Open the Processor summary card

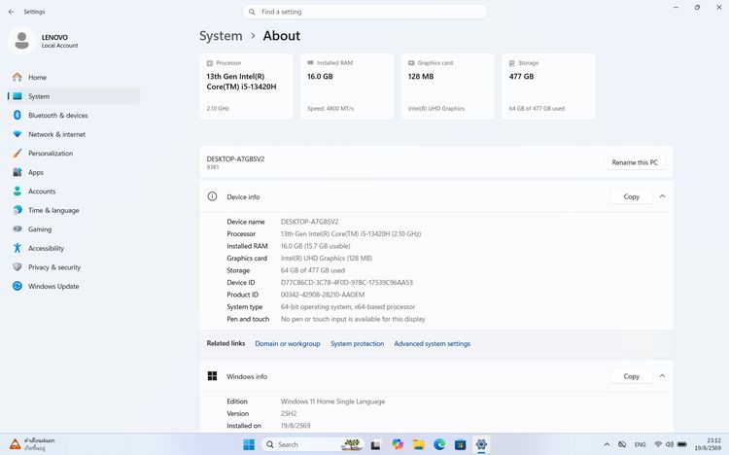(x=247, y=87)
